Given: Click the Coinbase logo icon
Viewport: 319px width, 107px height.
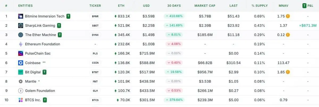Looking at the screenshot, I should click(x=20, y=63).
